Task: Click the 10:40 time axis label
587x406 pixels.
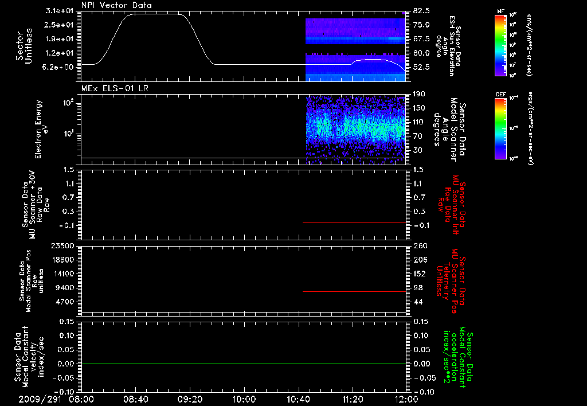Action: point(298,399)
